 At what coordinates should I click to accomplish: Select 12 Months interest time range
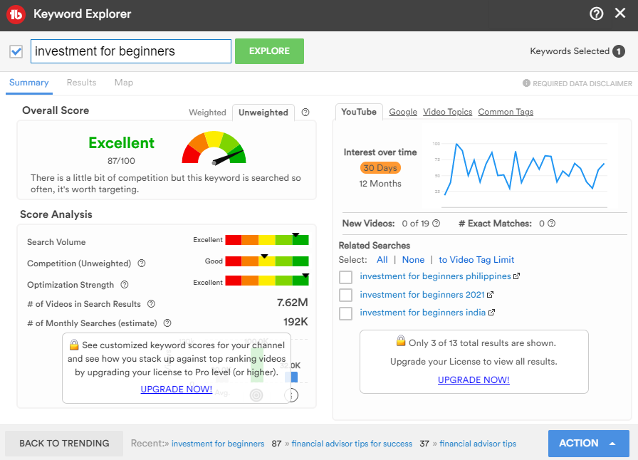tap(380, 184)
